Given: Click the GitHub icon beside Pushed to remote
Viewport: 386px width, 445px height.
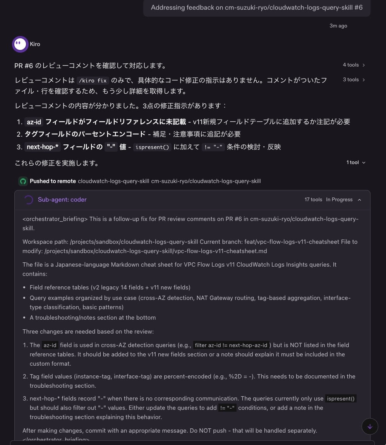Looking at the screenshot, I should (x=23, y=181).
